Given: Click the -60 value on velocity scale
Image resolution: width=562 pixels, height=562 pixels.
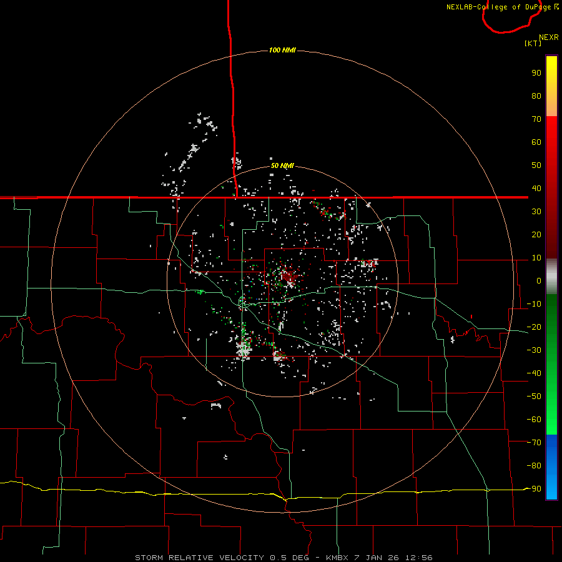Looking at the screenshot, I should click(534, 420).
